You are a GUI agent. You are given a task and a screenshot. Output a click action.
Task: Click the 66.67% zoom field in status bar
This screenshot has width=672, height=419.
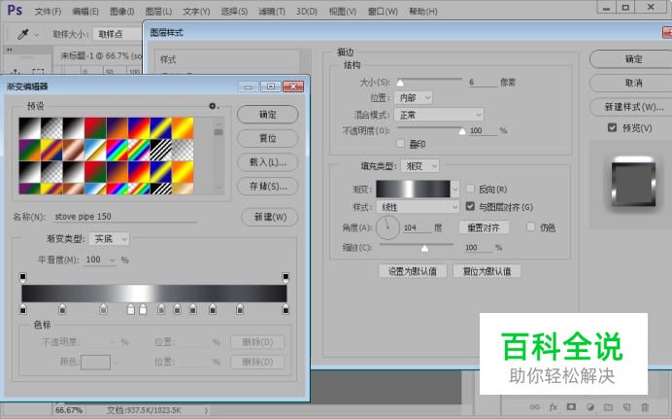pyautogui.click(x=69, y=410)
